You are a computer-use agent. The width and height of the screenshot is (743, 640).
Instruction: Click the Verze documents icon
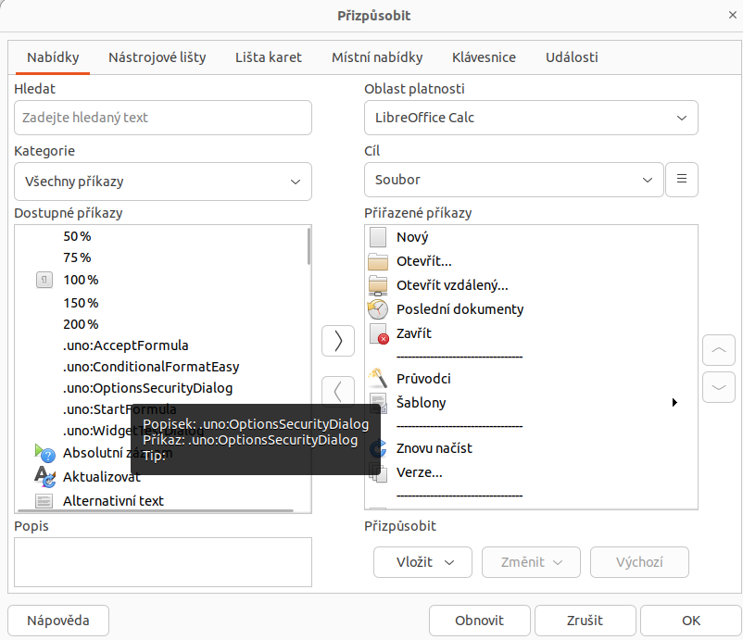pyautogui.click(x=378, y=472)
